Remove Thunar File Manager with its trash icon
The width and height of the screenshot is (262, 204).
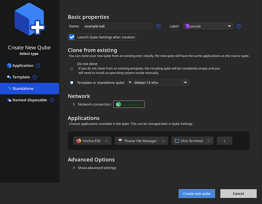tap(163, 141)
